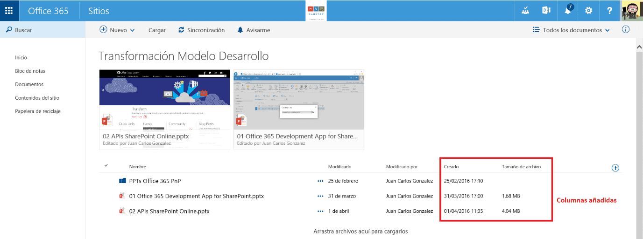Open Contenidos del sitio link
The height and width of the screenshot is (239, 643).
[x=37, y=98]
